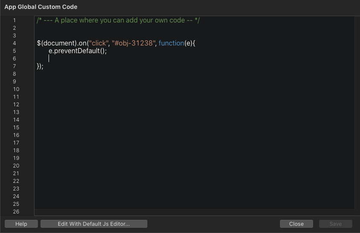Click line number 26 in the gutter
The width and height of the screenshot is (360, 233).
16,212
